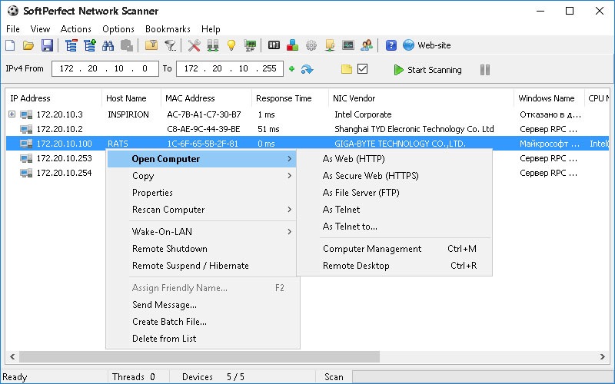This screenshot has height=384, width=615.
Task: Click the users toolbar icon
Action: 367,45
